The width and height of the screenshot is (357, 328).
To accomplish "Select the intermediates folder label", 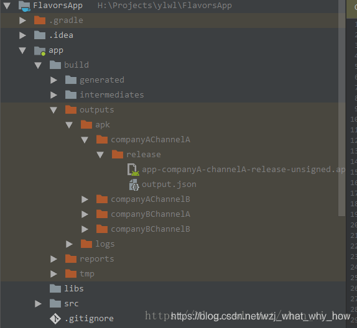I will [112, 95].
